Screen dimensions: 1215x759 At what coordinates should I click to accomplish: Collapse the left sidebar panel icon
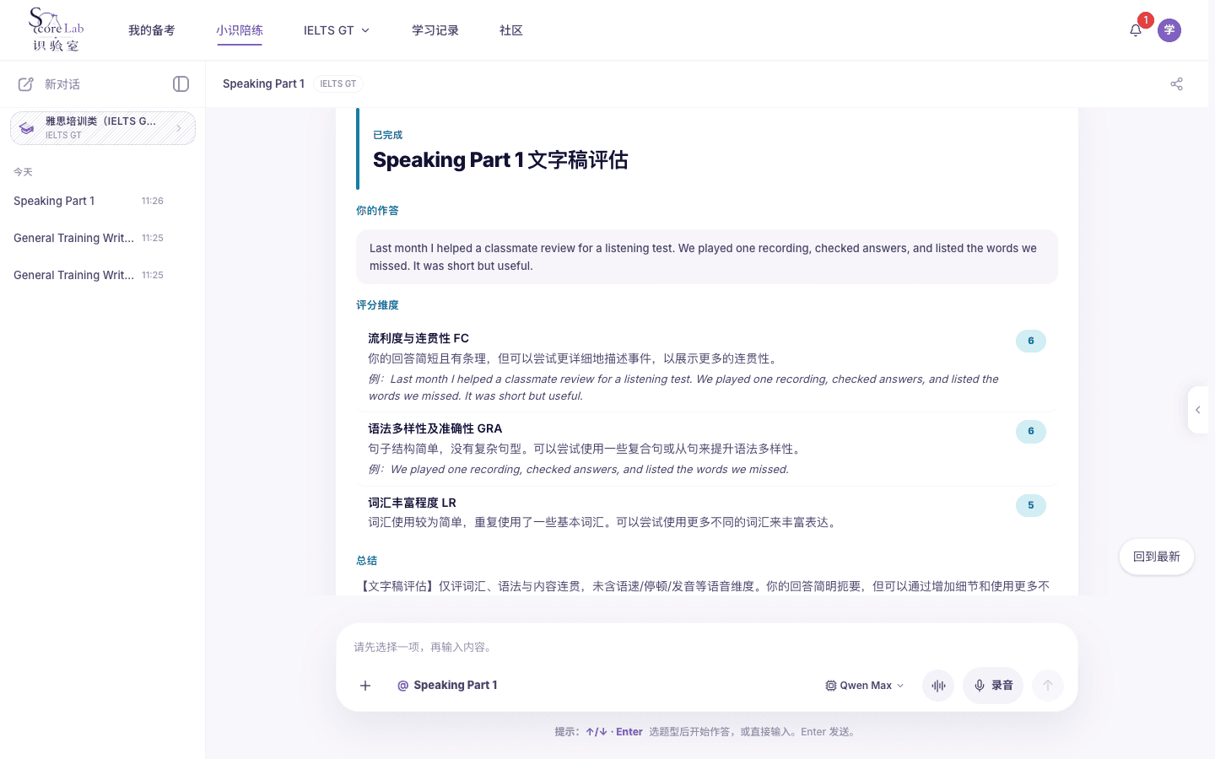(x=181, y=83)
